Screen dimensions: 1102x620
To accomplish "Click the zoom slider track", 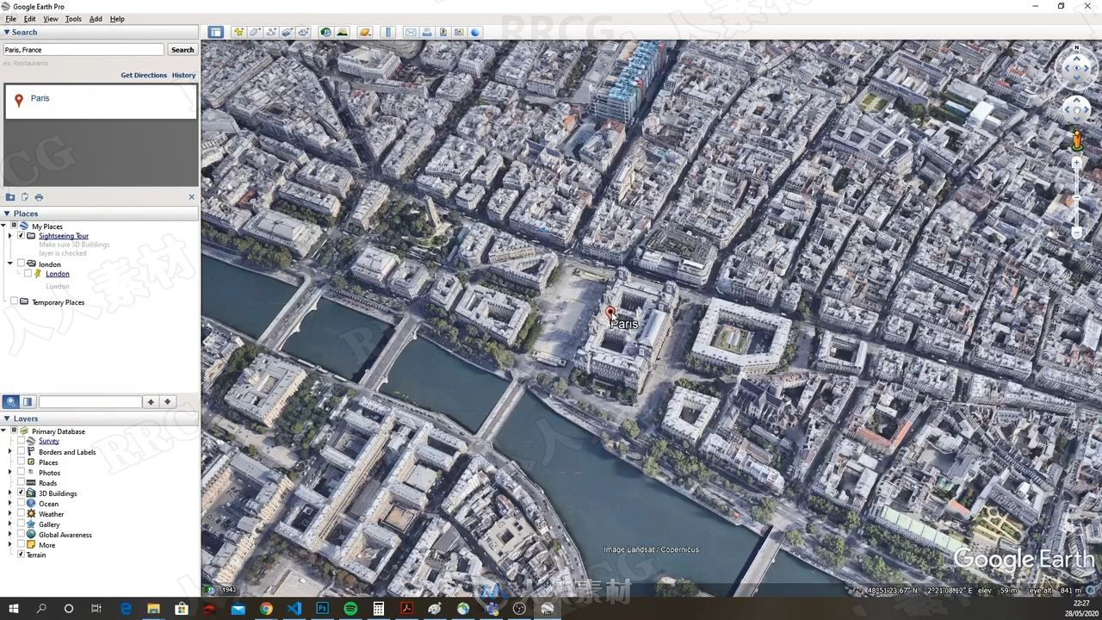I will click(x=1076, y=198).
